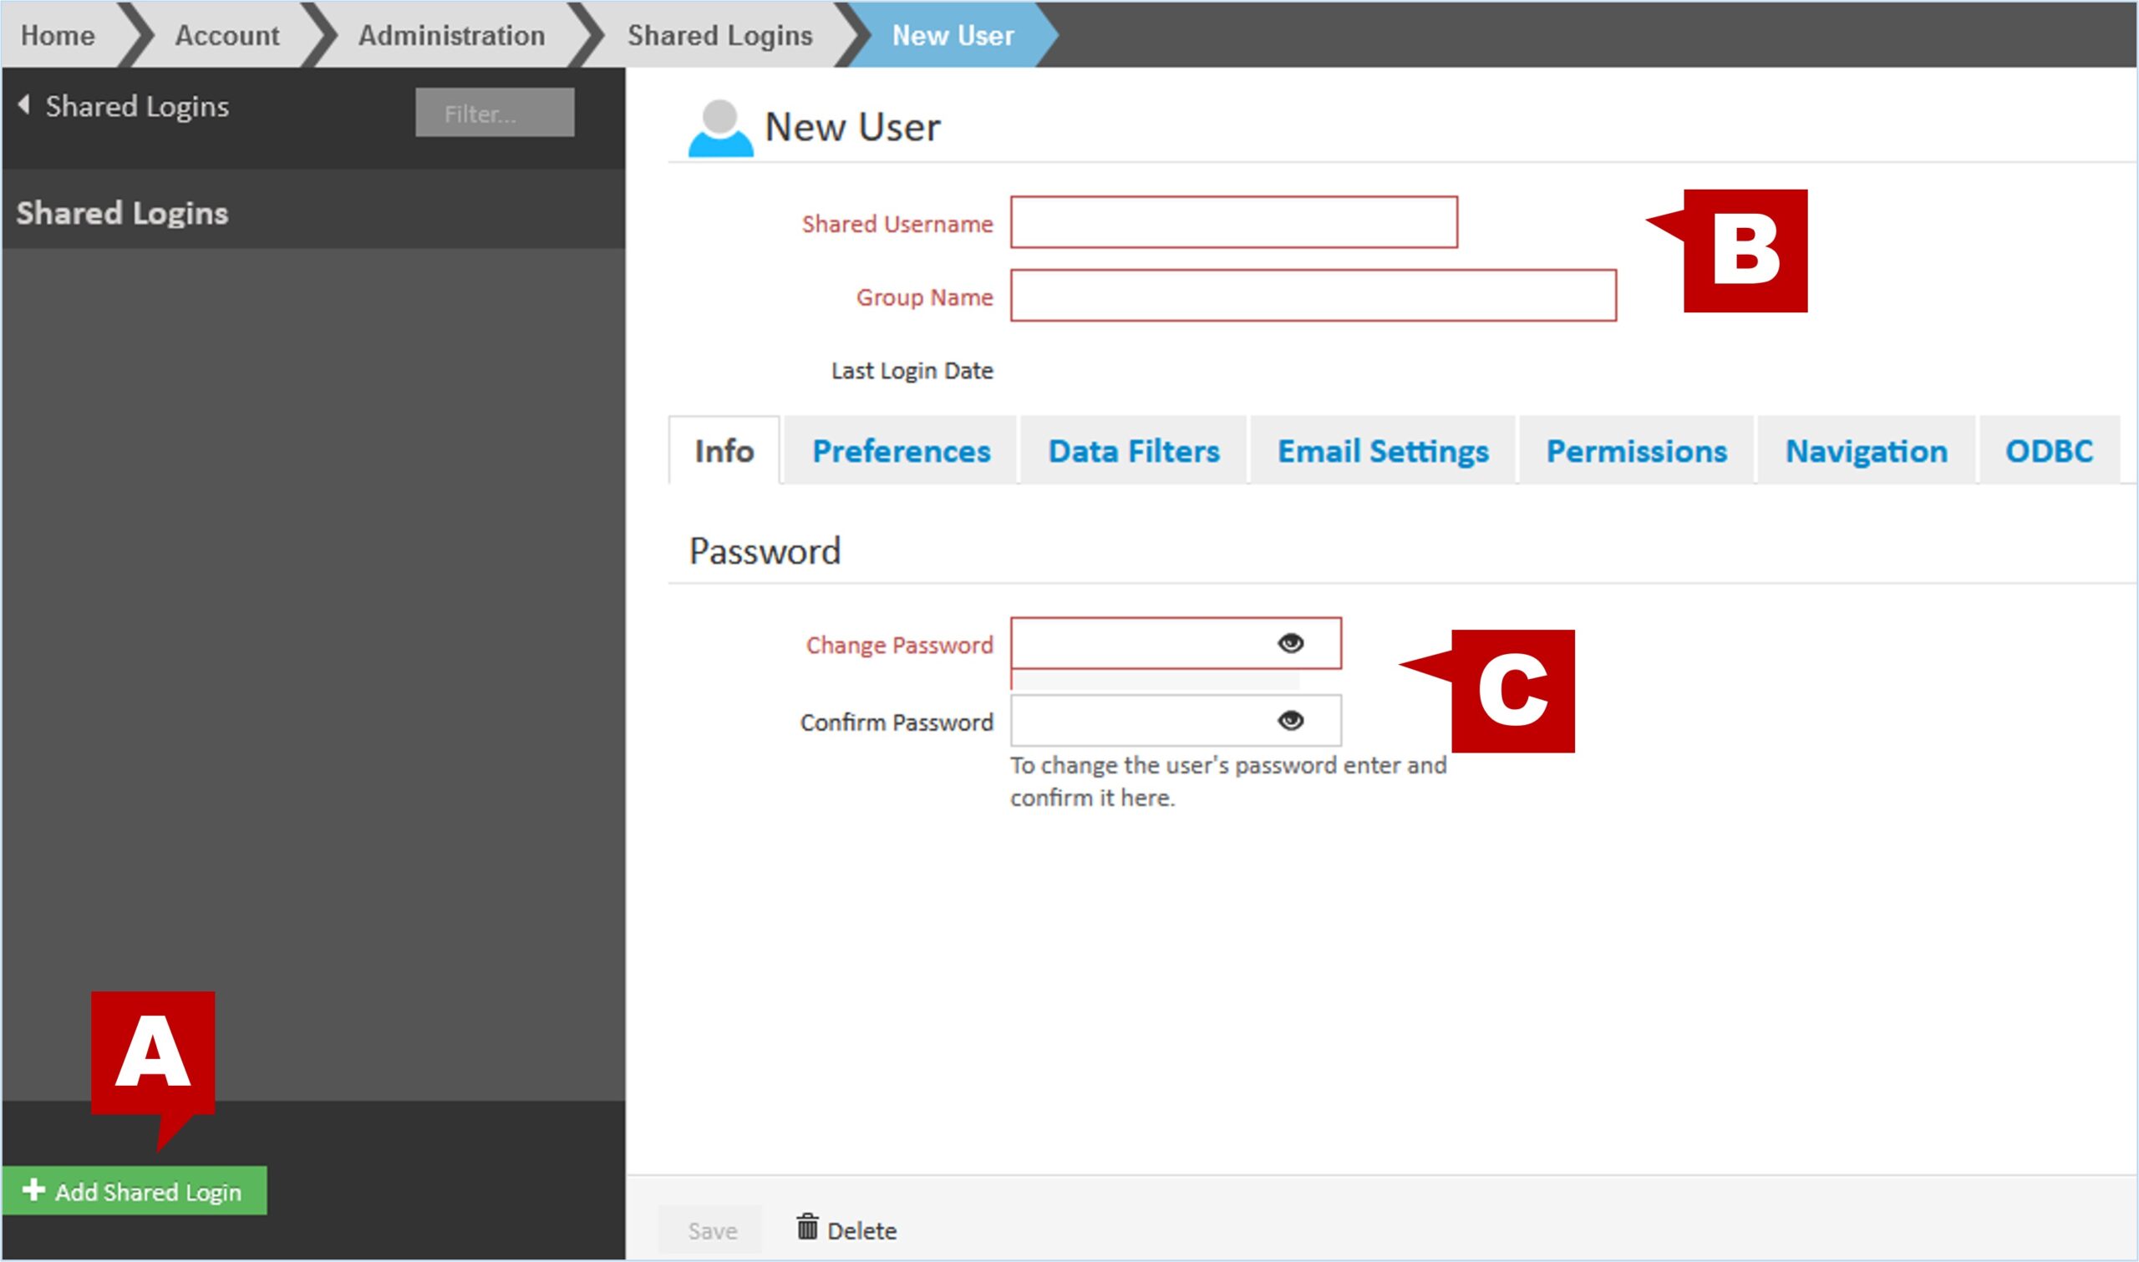Image resolution: width=2139 pixels, height=1262 pixels.
Task: Click the sidebar Filter box
Action: [494, 113]
